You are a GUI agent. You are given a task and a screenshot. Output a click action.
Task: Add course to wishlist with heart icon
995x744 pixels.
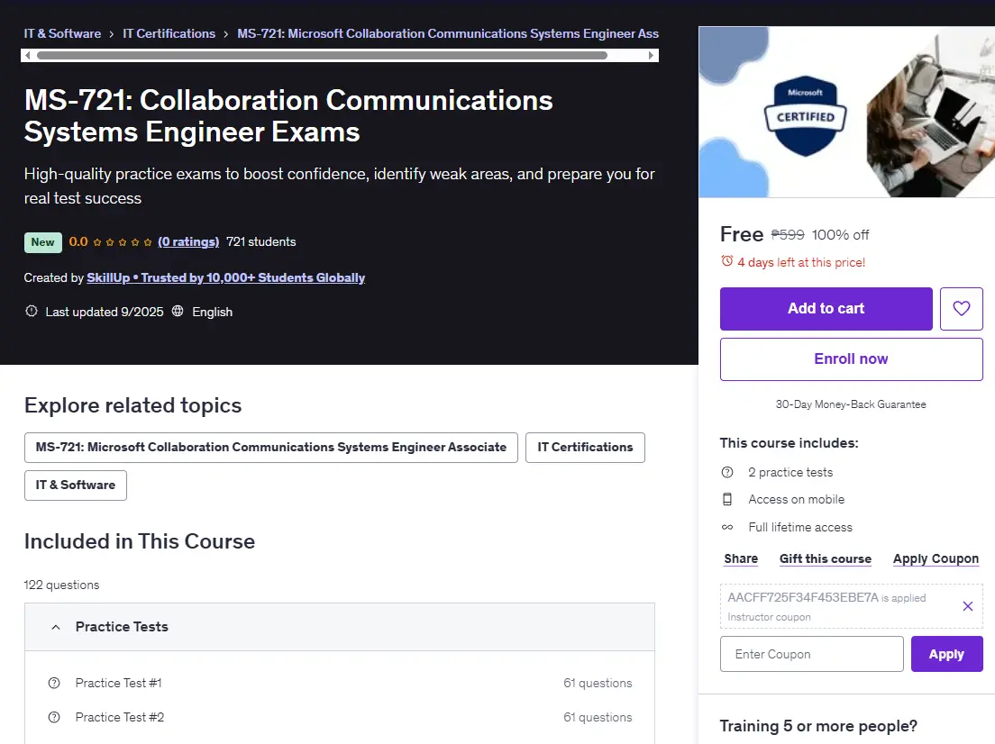pyautogui.click(x=961, y=308)
